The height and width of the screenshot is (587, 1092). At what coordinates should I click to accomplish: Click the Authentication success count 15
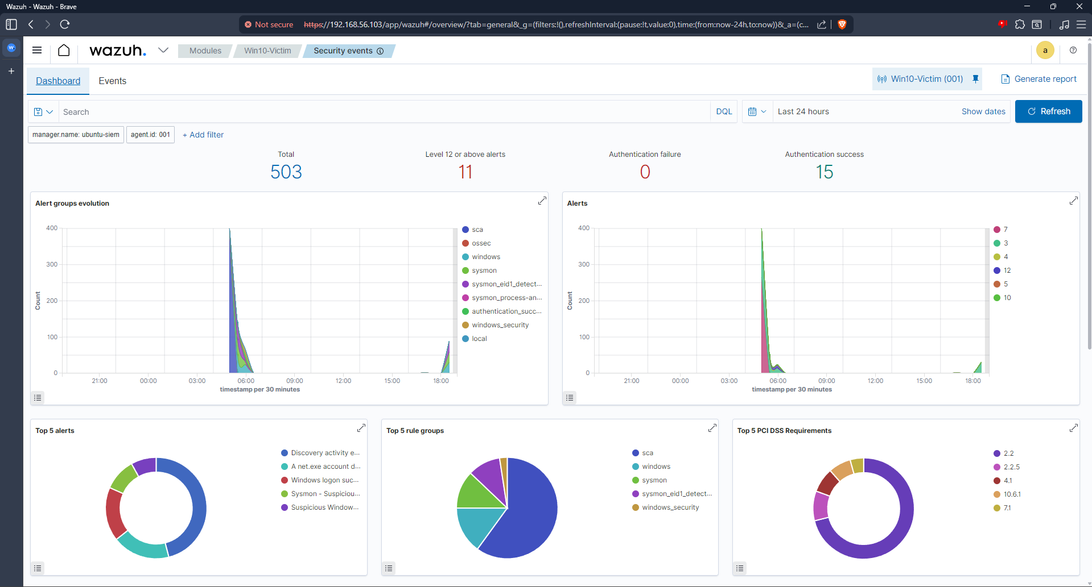pos(825,172)
